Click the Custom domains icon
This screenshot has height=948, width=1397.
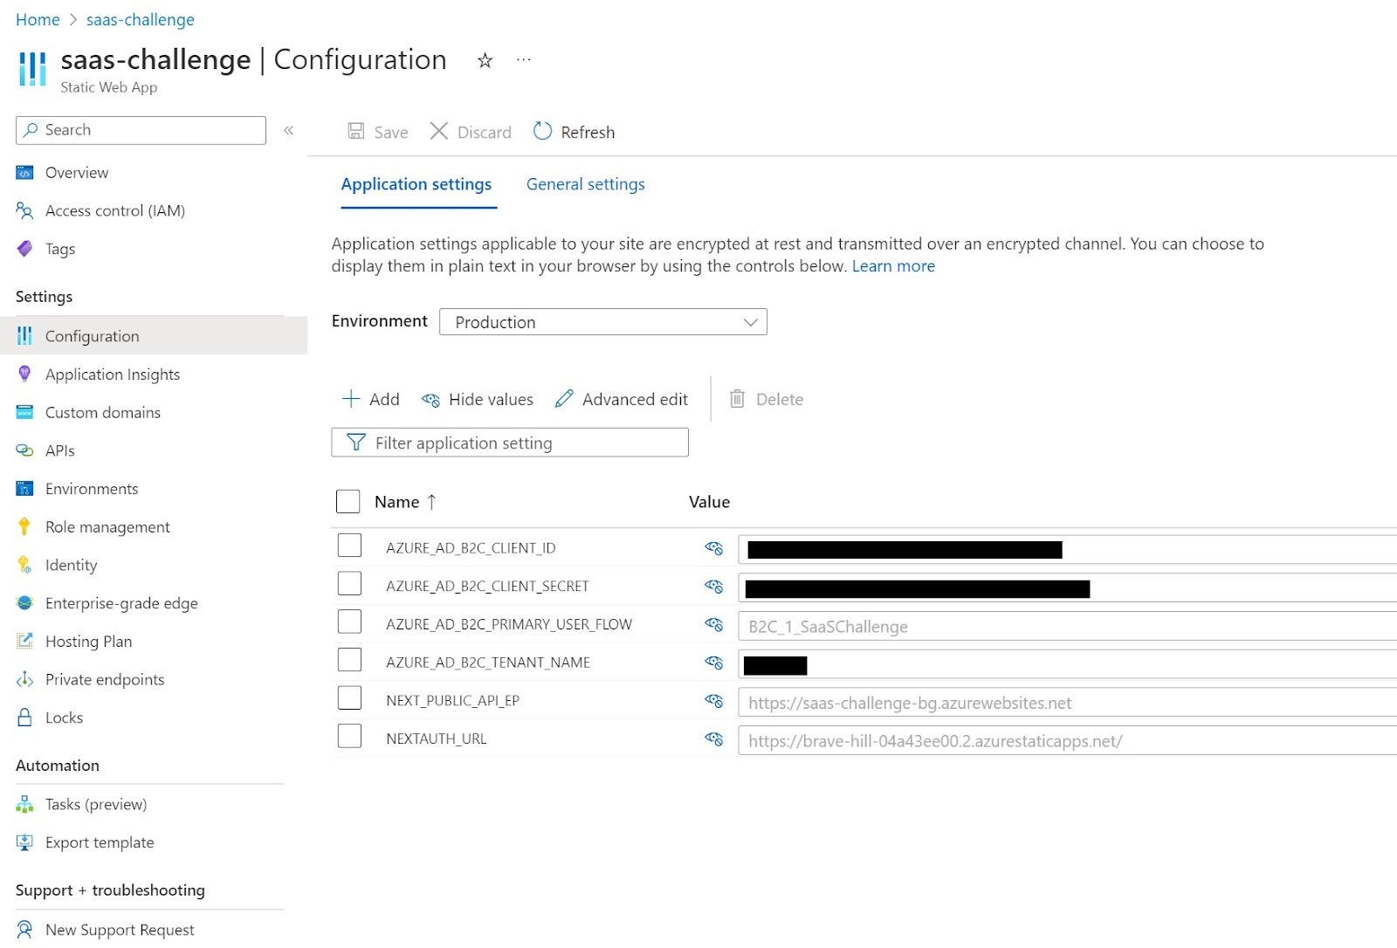[x=24, y=412]
